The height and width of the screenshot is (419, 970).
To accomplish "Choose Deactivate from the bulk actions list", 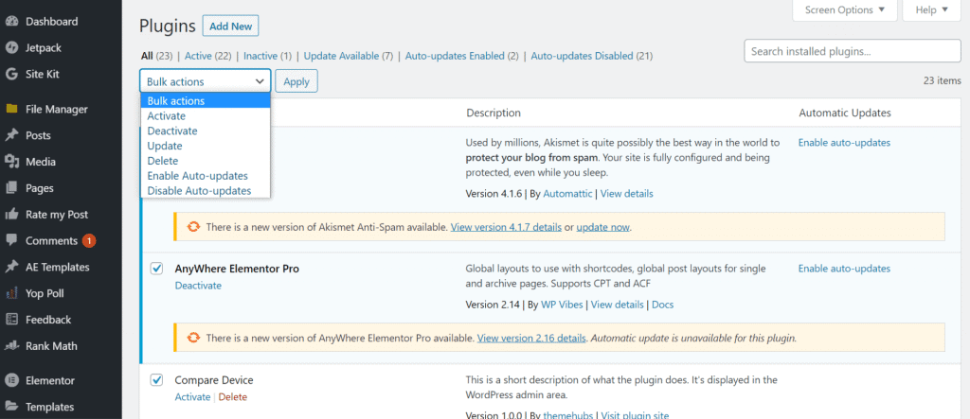I will pyautogui.click(x=206, y=131).
